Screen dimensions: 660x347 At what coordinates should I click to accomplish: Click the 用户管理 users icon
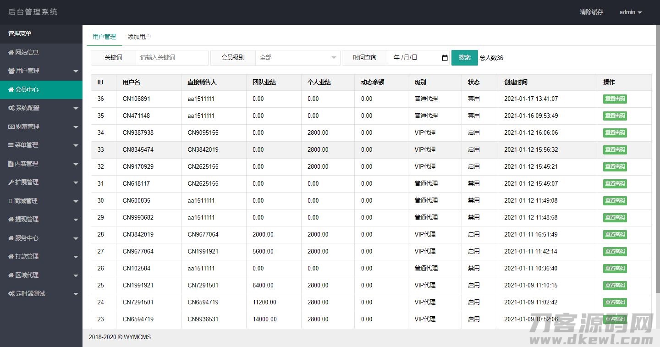click(x=11, y=71)
